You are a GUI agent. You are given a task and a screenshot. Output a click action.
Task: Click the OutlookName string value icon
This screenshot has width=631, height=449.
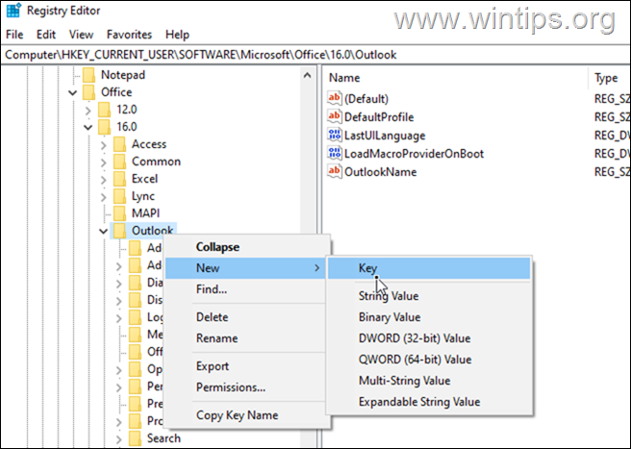click(335, 171)
